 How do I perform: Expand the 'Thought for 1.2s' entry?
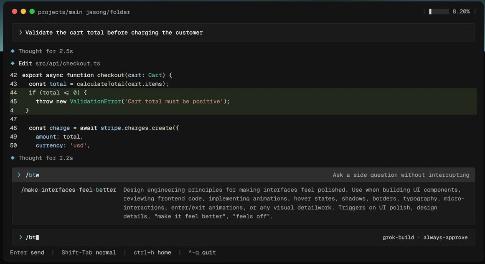coord(46,158)
